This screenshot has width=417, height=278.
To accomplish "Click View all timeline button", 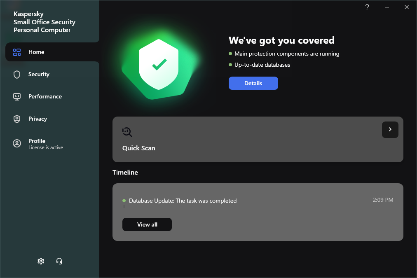I will coord(147,224).
